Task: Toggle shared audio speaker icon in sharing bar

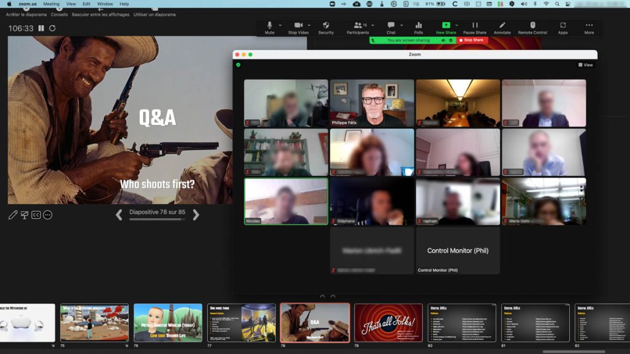Action: [443, 40]
